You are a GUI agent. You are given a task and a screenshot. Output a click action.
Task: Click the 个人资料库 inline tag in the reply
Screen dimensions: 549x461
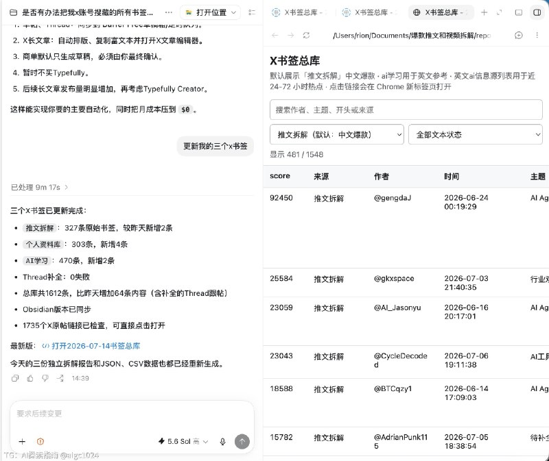click(x=43, y=245)
